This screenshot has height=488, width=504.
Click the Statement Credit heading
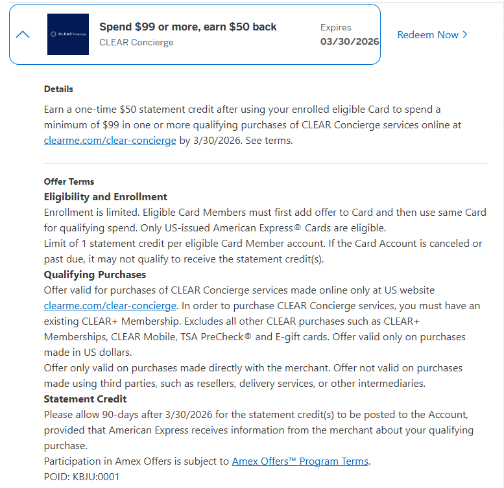click(85, 399)
